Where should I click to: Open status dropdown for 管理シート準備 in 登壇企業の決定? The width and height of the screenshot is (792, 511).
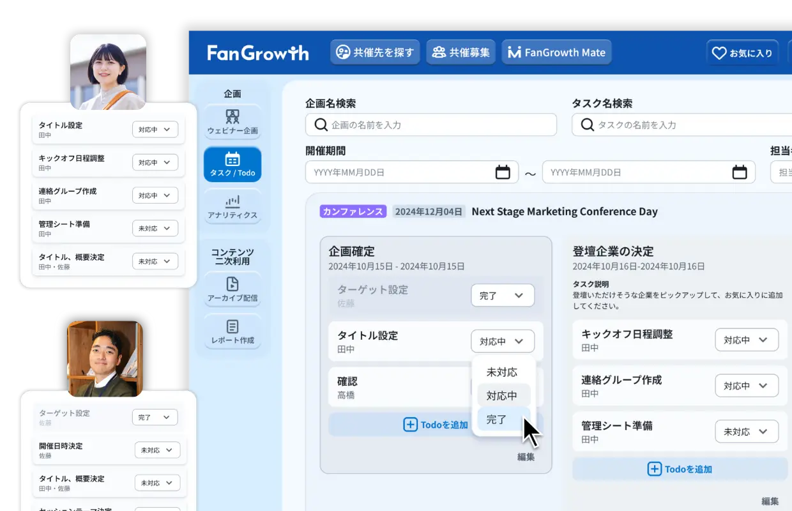[x=747, y=431]
